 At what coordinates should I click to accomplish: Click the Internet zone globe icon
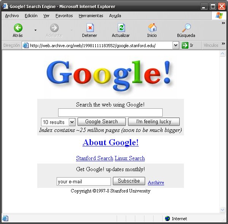pos(167,218)
